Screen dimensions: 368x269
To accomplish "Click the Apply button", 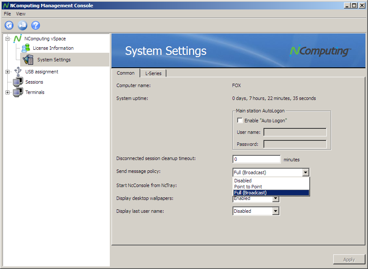I will [349, 260].
